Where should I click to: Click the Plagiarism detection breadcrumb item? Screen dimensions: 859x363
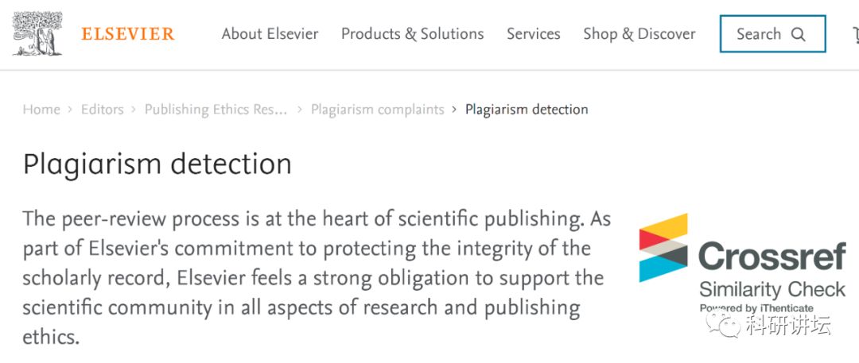tap(527, 110)
